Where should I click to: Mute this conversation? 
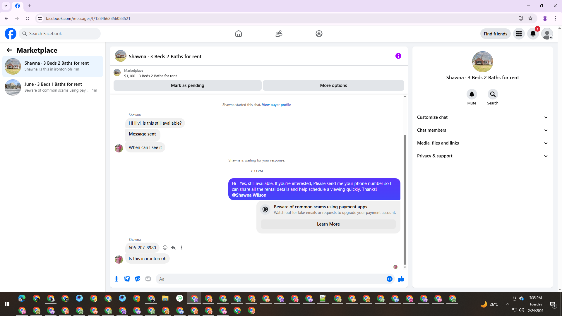pyautogui.click(x=472, y=95)
